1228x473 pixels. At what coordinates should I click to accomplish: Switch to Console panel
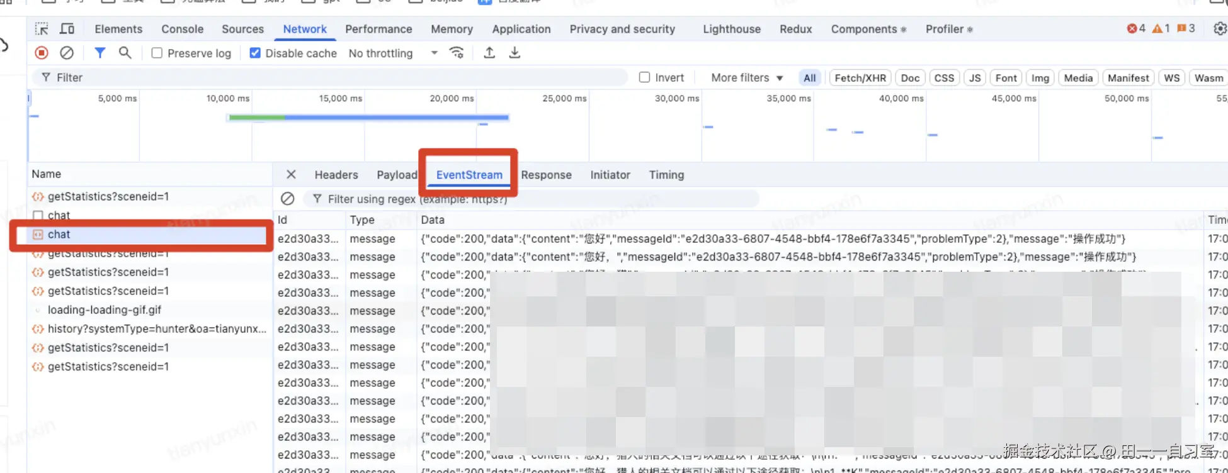point(183,29)
